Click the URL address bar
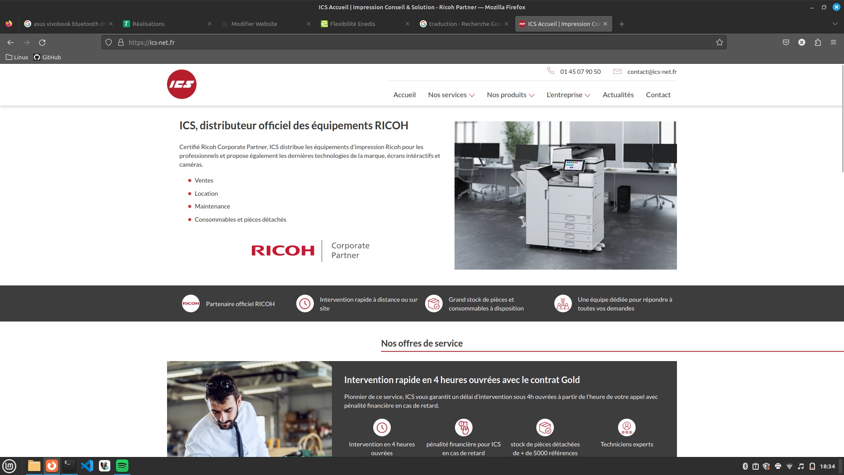Screen dimensions: 844x475 click(x=396, y=43)
